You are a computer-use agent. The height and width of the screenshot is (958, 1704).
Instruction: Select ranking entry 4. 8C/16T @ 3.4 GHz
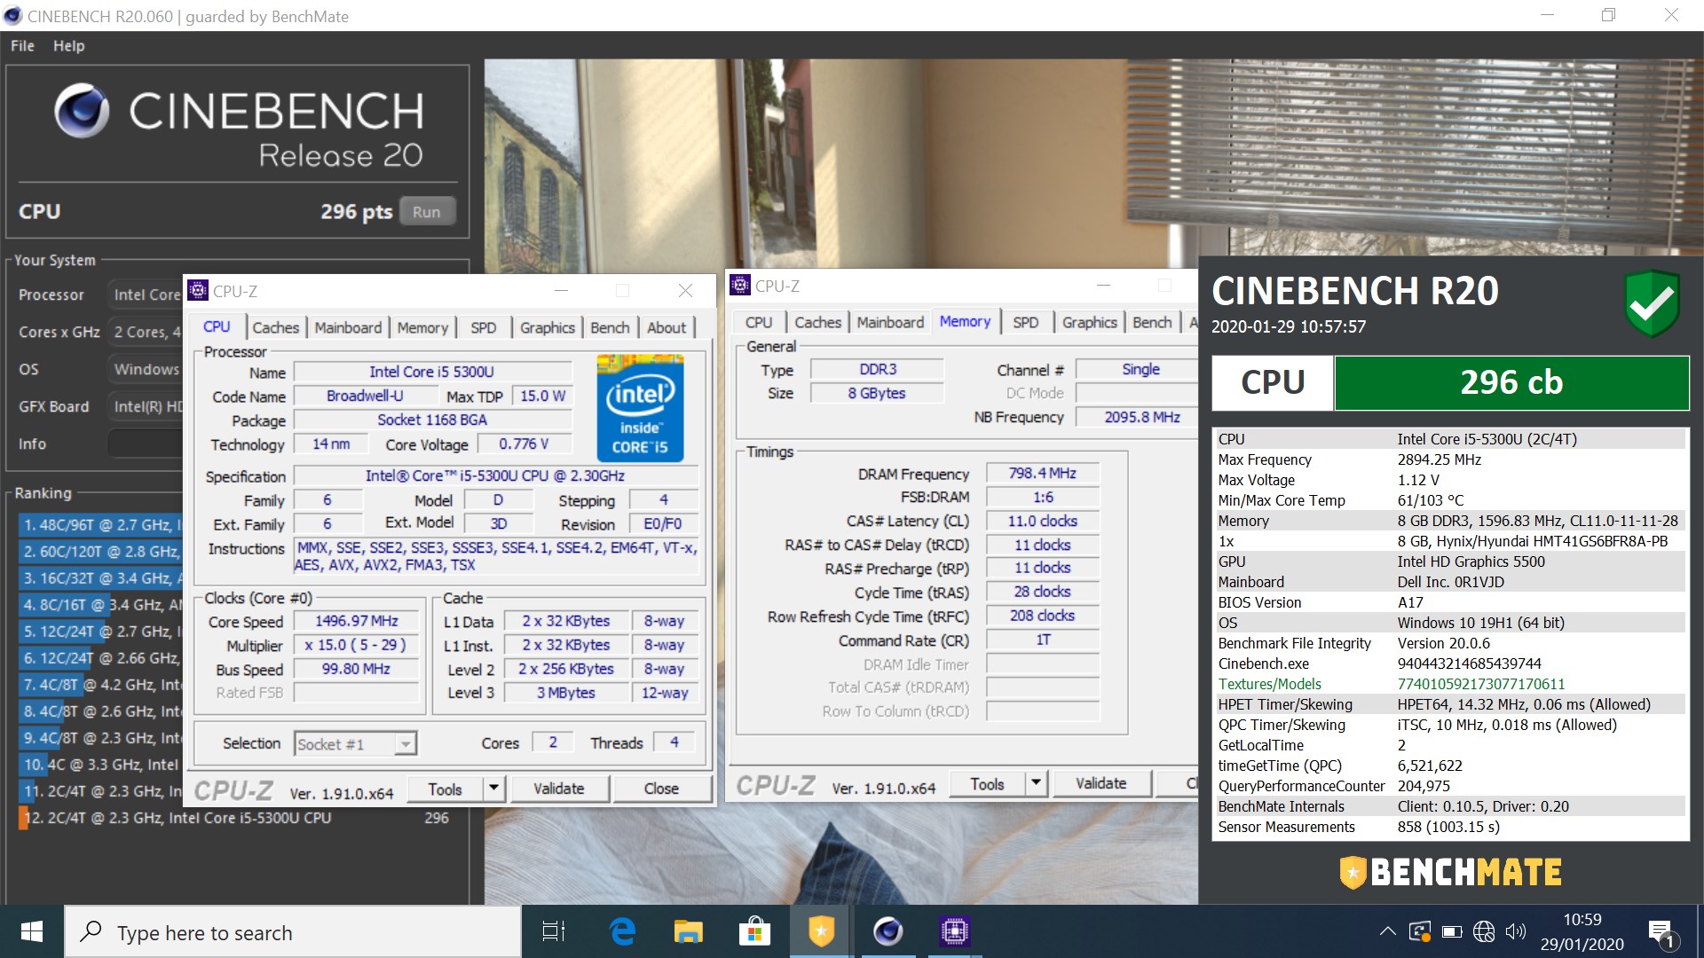pyautogui.click(x=100, y=605)
